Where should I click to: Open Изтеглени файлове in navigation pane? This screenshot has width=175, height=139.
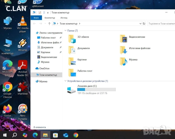[x=48, y=43]
